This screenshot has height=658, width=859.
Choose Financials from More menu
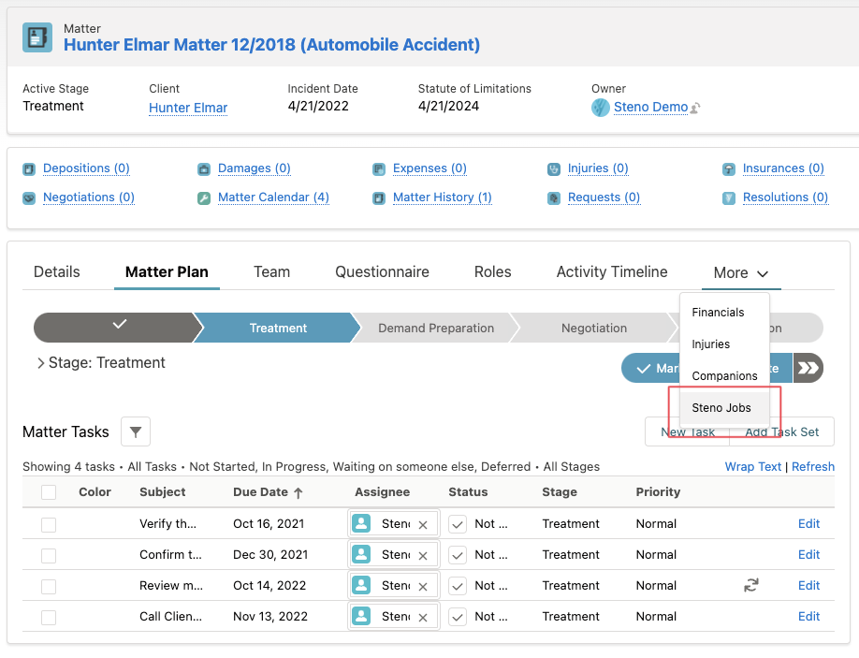click(724, 313)
